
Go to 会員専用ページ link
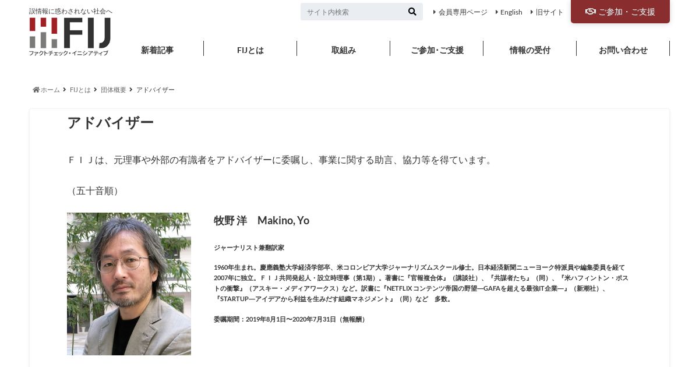[463, 12]
